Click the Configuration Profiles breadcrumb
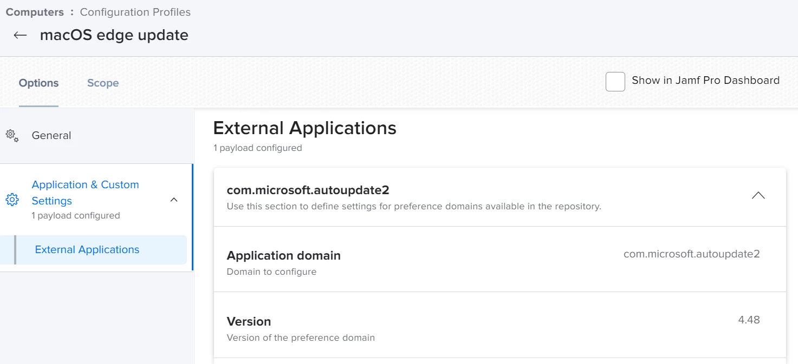 [x=135, y=12]
